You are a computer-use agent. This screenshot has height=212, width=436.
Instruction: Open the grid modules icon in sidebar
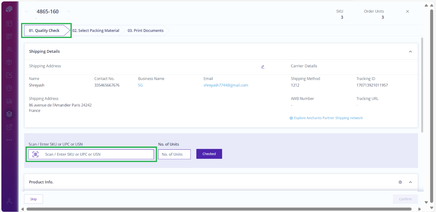[x=9, y=36]
